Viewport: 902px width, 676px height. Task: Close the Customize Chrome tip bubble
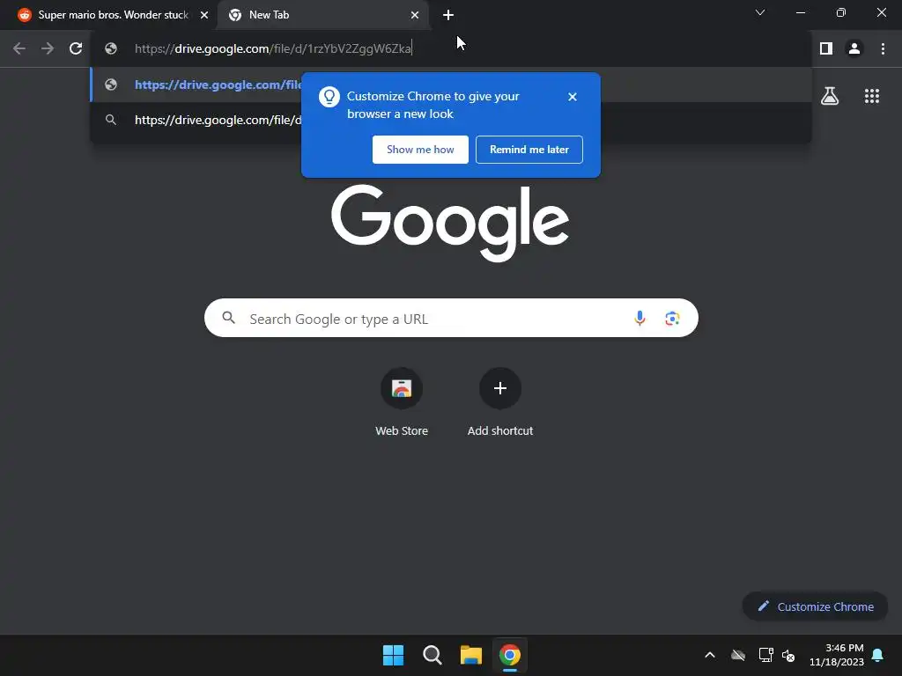[x=572, y=97]
